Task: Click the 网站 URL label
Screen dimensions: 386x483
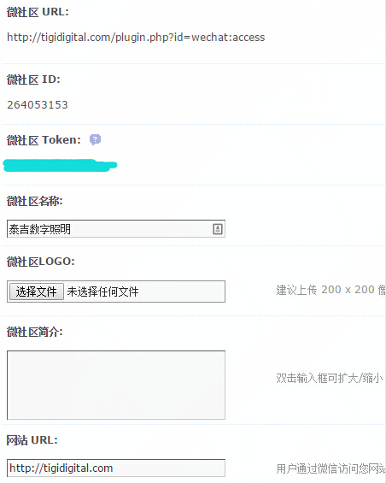Action: (x=32, y=440)
